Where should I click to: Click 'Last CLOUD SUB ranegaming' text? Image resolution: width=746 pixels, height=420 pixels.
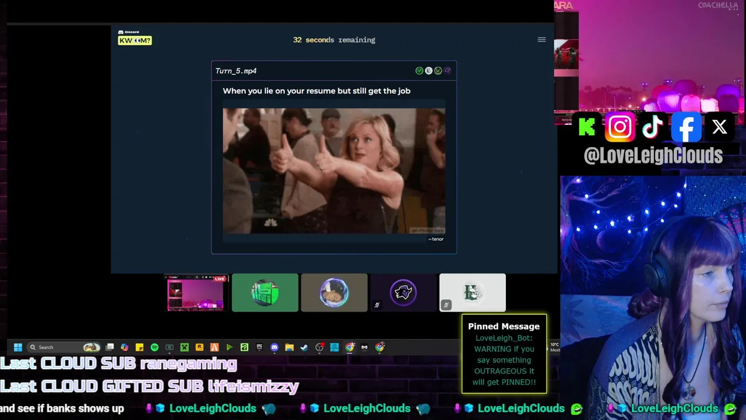(118, 363)
